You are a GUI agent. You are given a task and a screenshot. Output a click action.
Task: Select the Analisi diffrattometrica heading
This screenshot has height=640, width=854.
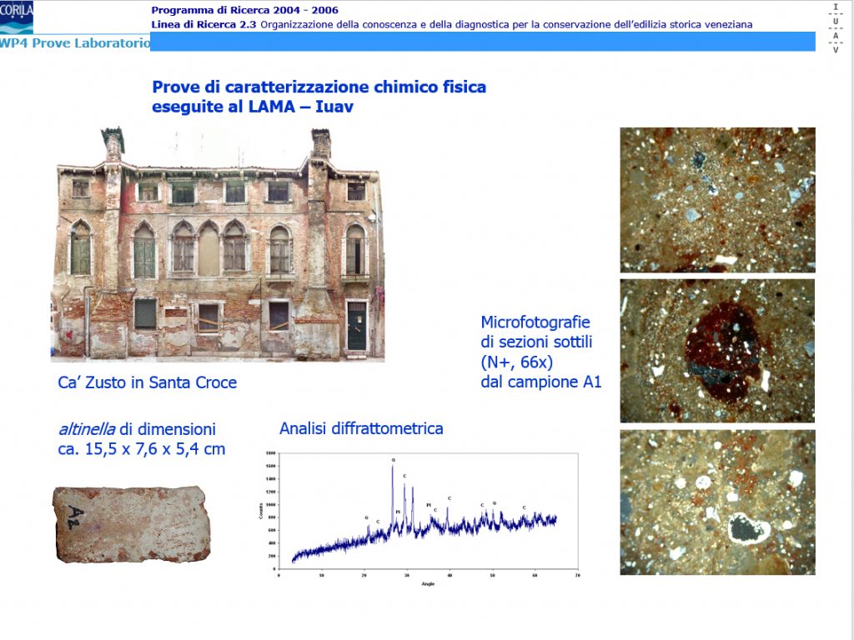click(361, 429)
